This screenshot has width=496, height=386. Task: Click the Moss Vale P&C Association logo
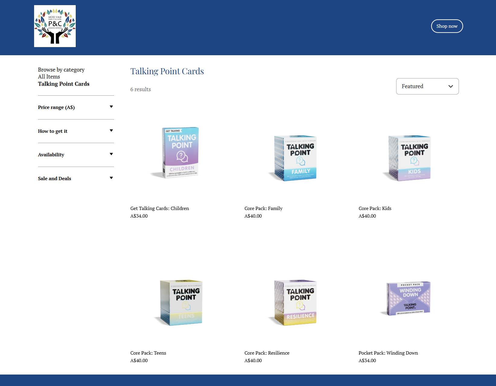click(55, 26)
